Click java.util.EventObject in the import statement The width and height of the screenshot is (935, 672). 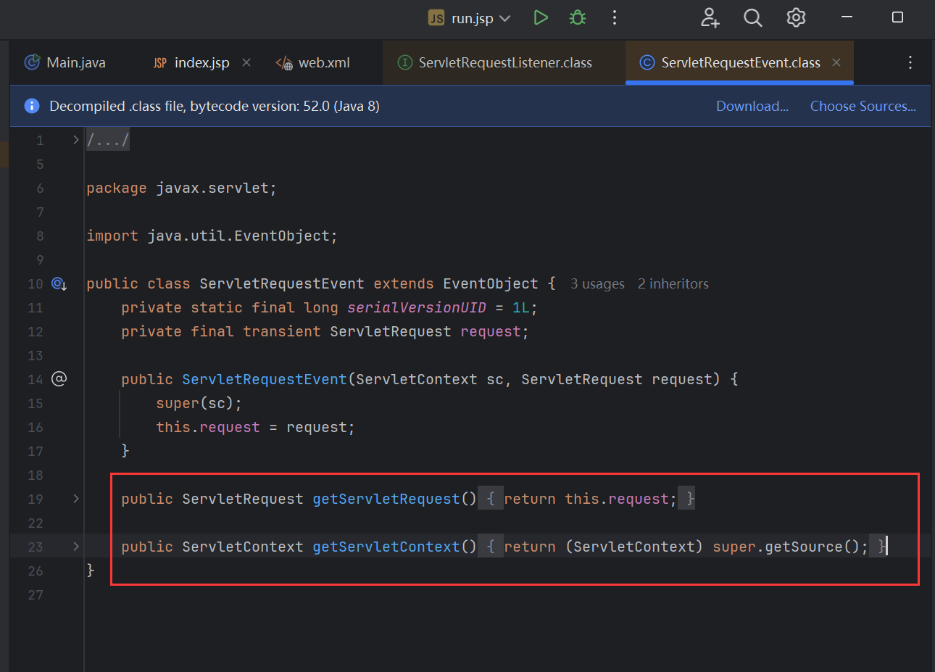238,236
